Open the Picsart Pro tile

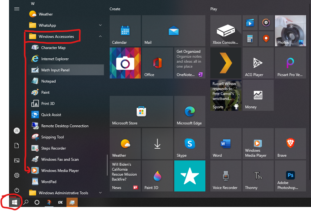coord(290,63)
